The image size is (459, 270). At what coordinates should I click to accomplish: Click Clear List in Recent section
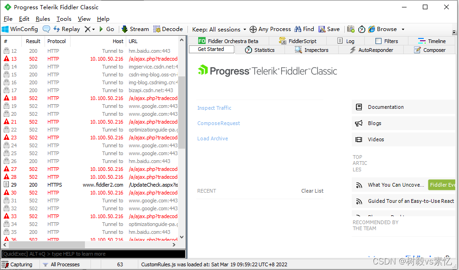click(312, 191)
